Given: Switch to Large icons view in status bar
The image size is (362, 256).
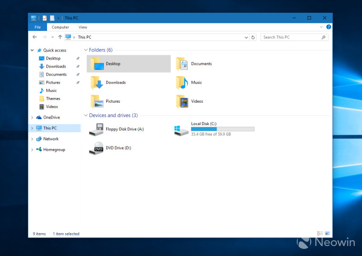Looking at the screenshot, I should pyautogui.click(x=327, y=234).
